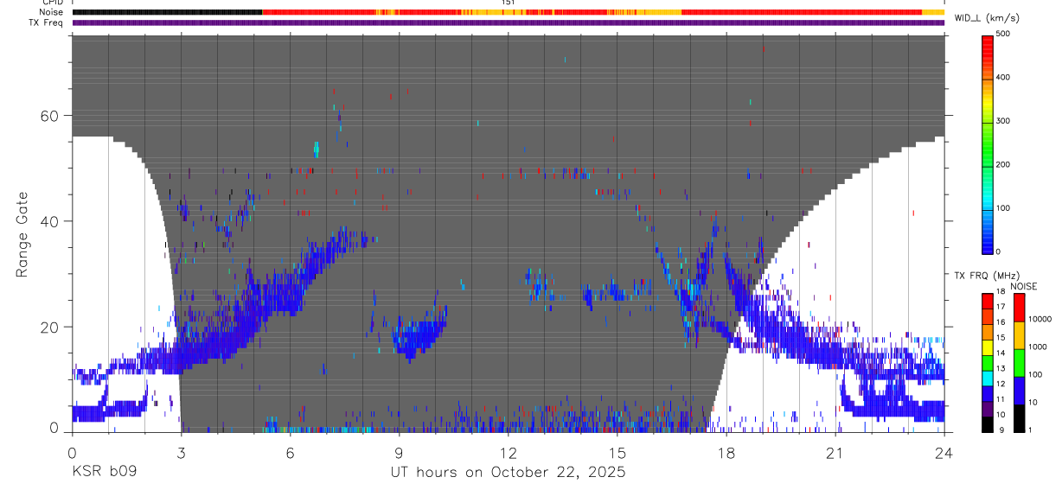Click the "UT hours on October 22, 2025" caption
The height and width of the screenshot is (490, 1062).
tap(508, 473)
